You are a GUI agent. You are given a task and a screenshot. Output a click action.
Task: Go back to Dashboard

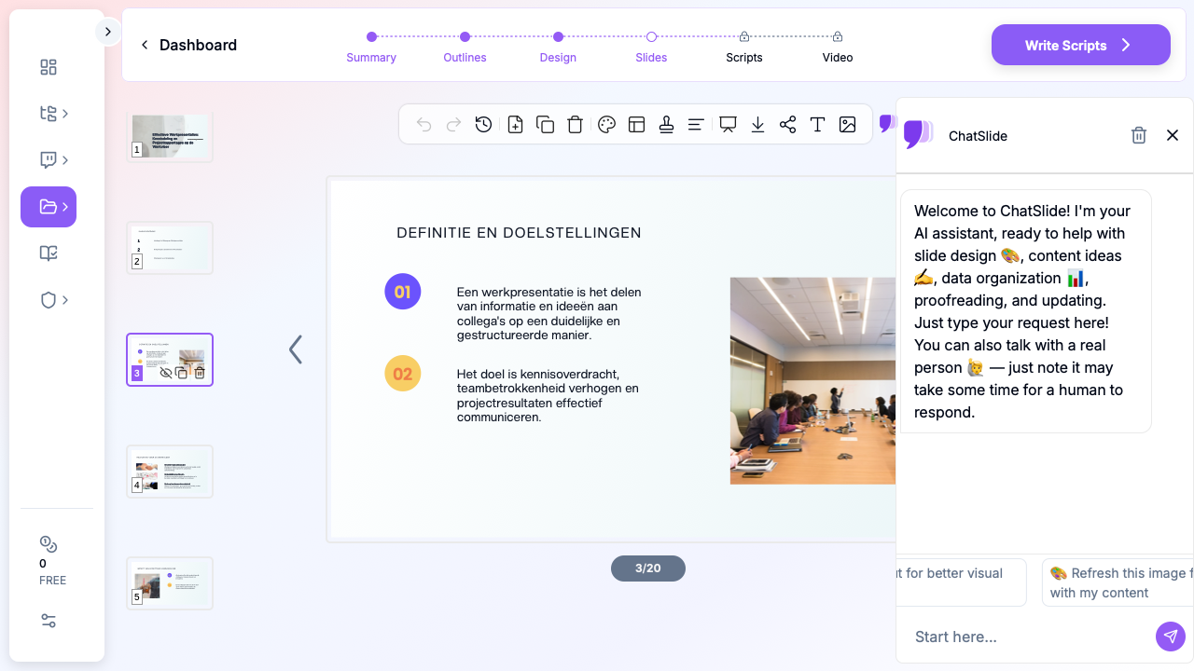point(188,45)
